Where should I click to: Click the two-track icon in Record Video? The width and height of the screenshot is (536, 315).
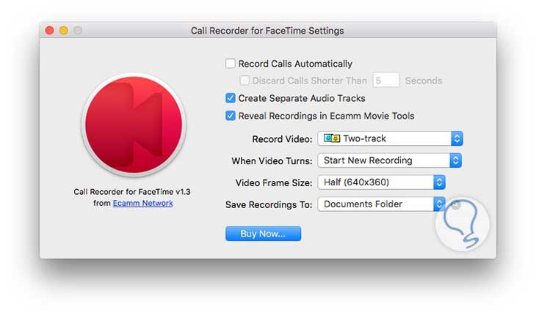332,138
